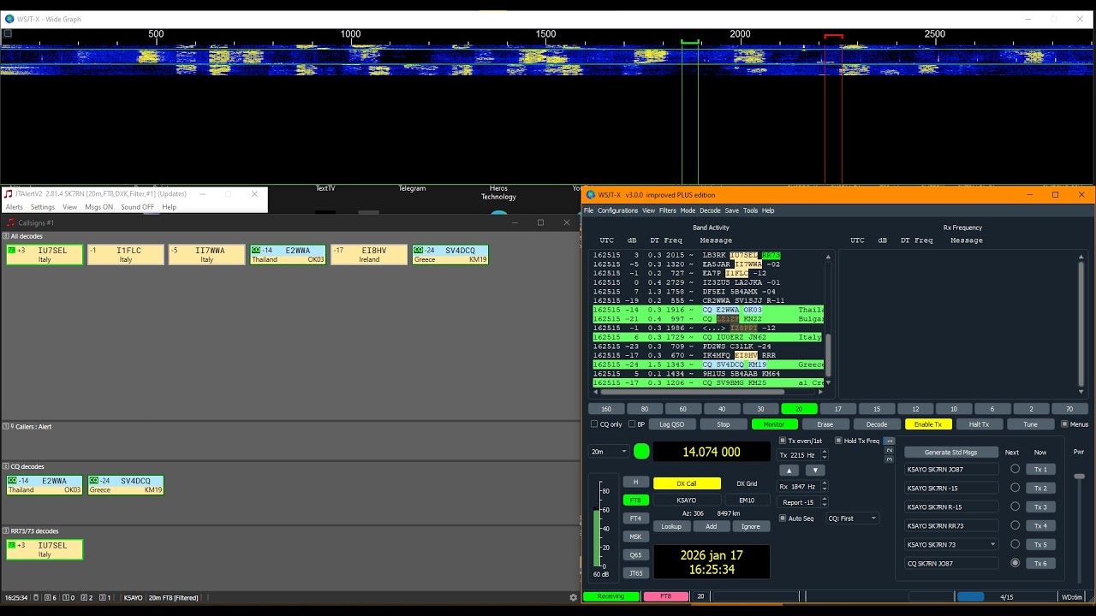Toggle the CQ only checkbox
This screenshot has height=616, width=1096.
tap(594, 424)
